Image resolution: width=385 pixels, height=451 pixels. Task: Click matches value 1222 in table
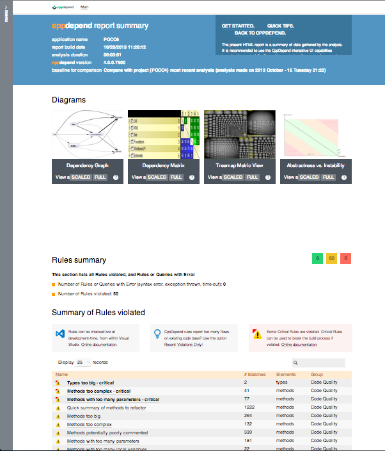(x=249, y=407)
